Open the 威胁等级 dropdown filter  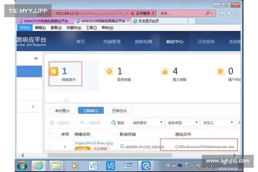pyautogui.click(x=146, y=123)
